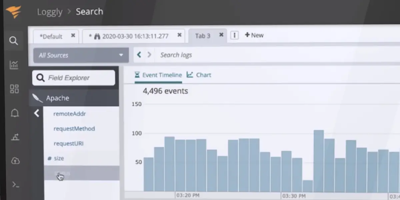Screen dimensions: 400x200
Task: Open Alerts via the bell icon
Action: click(15, 113)
